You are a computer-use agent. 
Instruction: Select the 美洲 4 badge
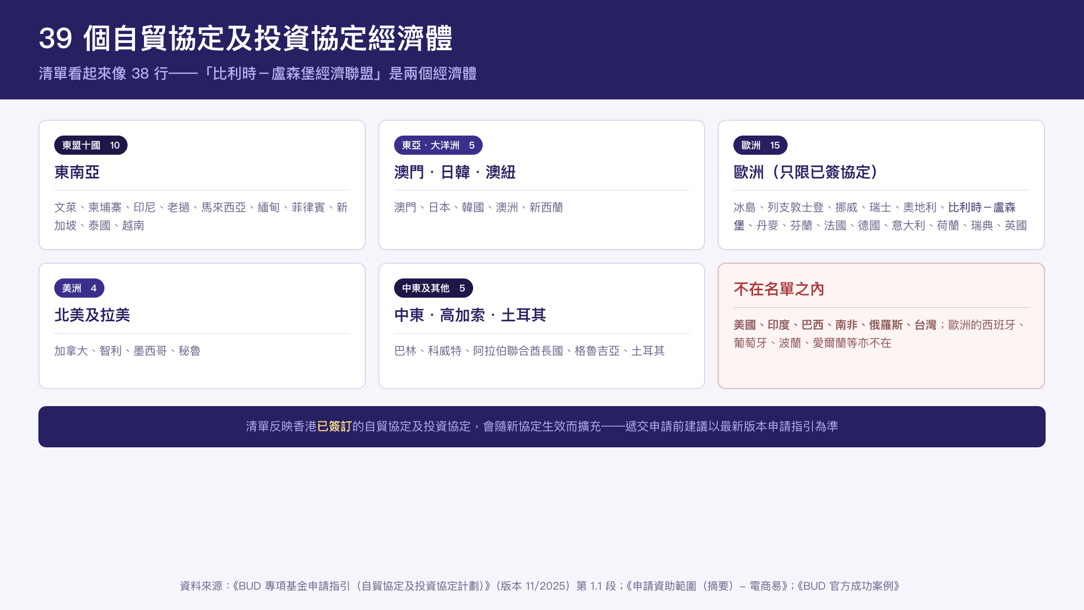[x=79, y=288]
